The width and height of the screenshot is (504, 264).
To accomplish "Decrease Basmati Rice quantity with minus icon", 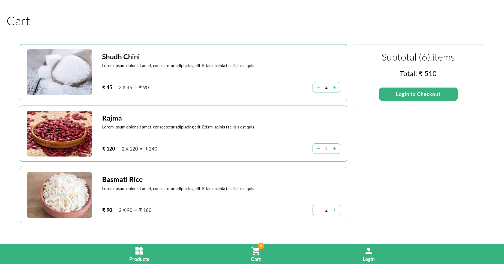I will pyautogui.click(x=319, y=210).
